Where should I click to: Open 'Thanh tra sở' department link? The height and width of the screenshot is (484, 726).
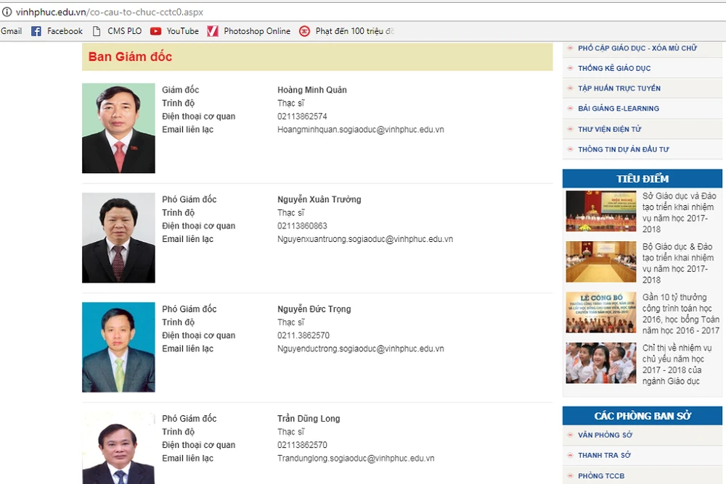point(604,455)
